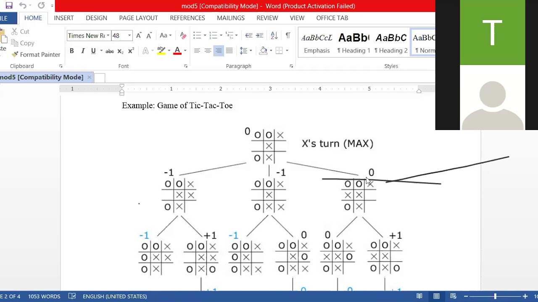Open a new blank document tab
Image resolution: width=538 pixels, height=302 pixels.
click(x=100, y=78)
